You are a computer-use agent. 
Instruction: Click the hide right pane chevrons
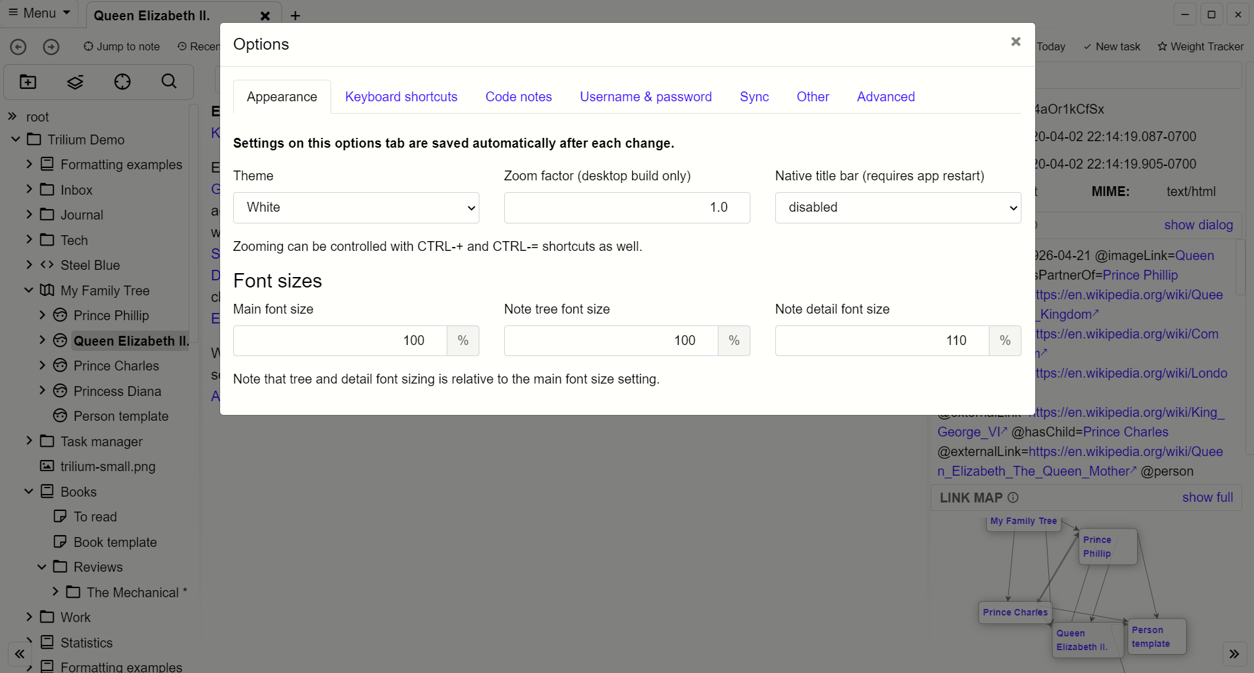tap(1234, 653)
